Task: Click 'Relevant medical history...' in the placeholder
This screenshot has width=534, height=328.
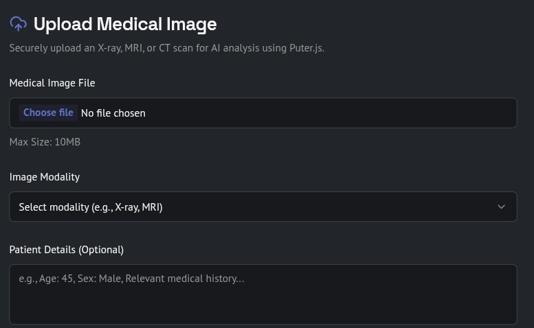Action: coord(185,279)
